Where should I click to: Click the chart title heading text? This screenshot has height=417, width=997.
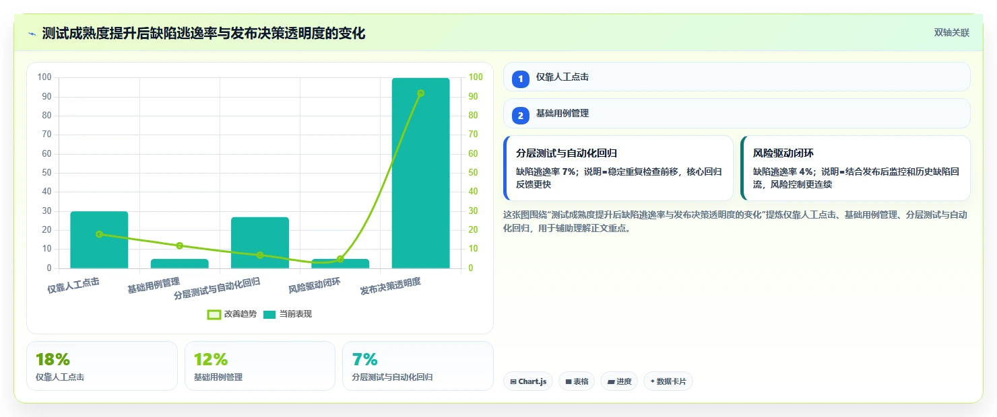pos(203,33)
